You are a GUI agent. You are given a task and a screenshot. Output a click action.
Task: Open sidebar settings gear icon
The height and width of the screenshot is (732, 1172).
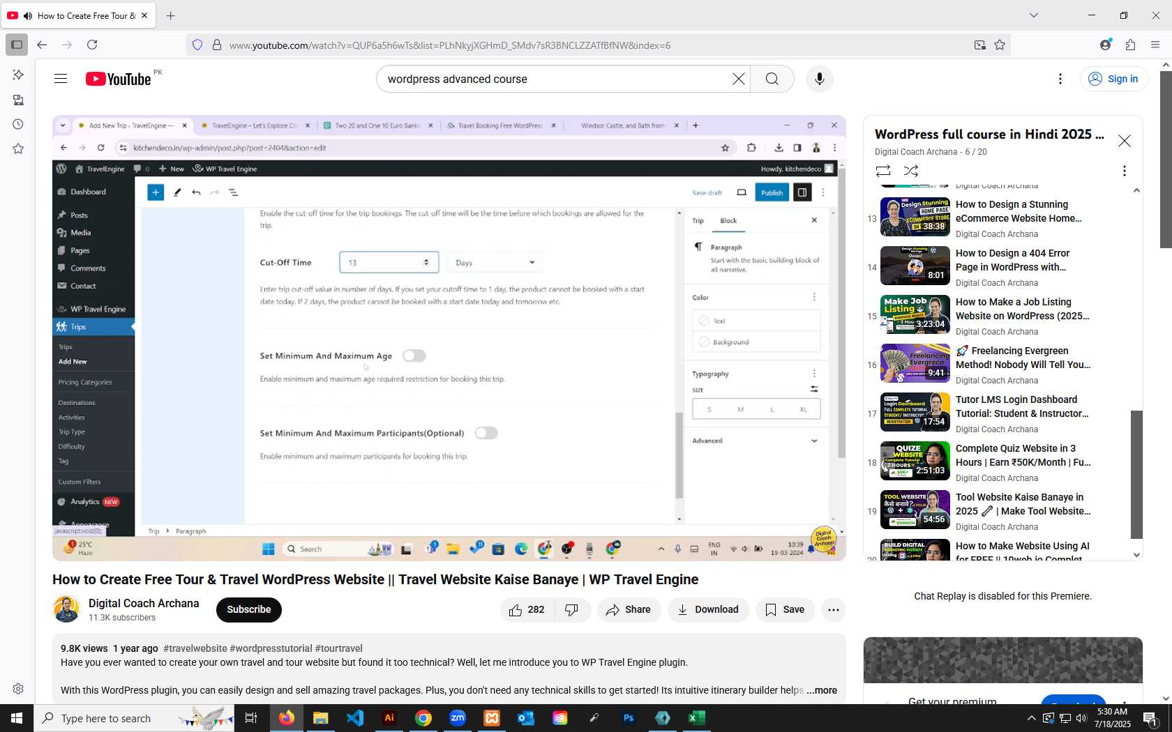coord(18,689)
